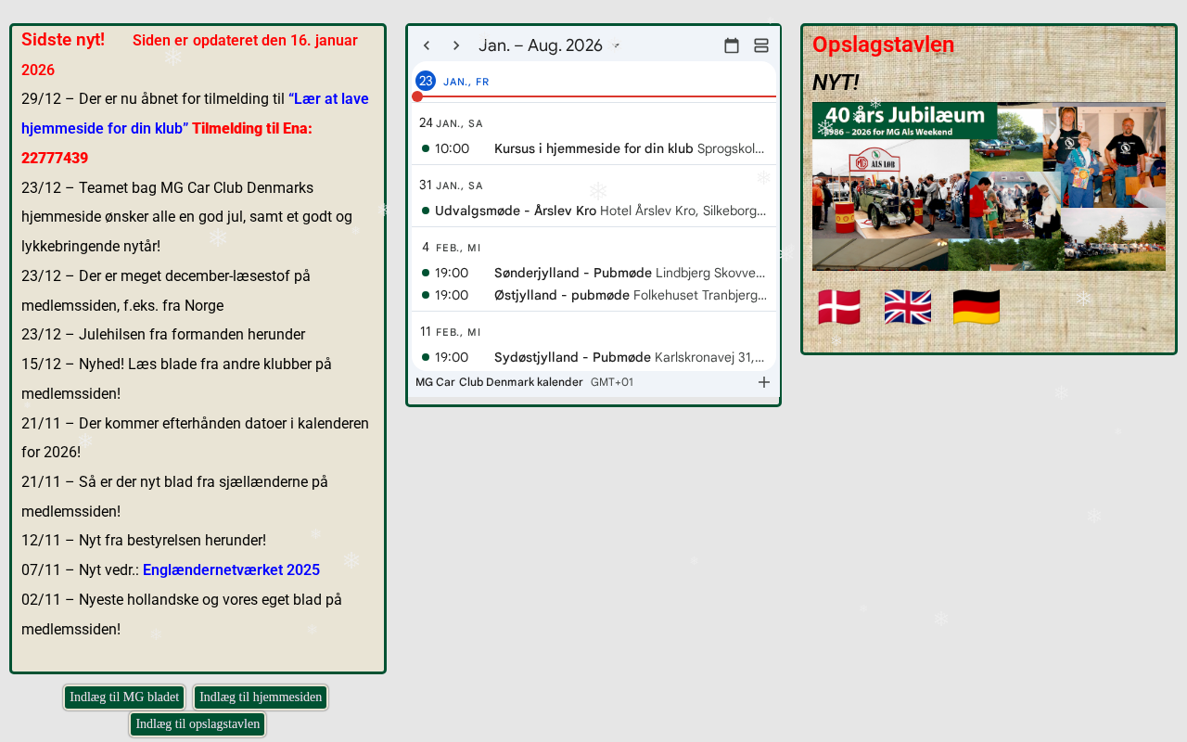Click 'Indlæg til opslagstavlen' button
The width and height of the screenshot is (1187, 742).
pyautogui.click(x=198, y=724)
